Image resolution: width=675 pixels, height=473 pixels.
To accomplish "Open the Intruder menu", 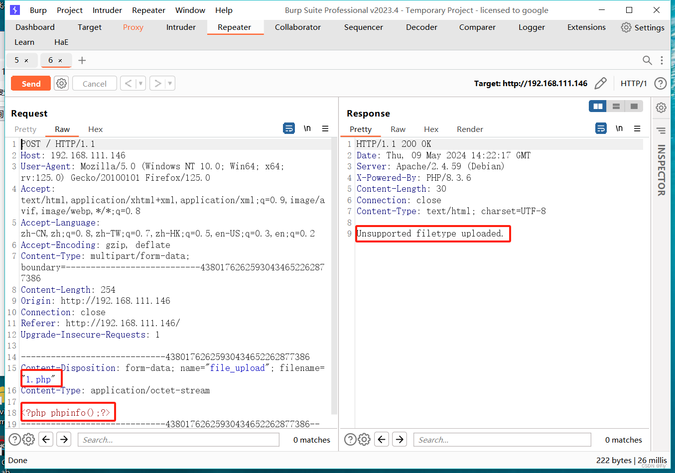I will pyautogui.click(x=107, y=10).
